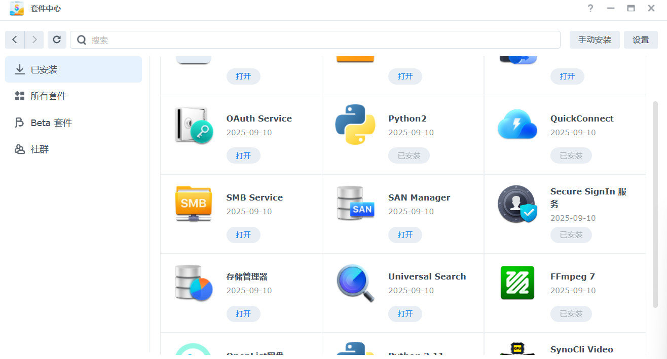Image resolution: width=667 pixels, height=359 pixels.
Task: Go forward with the right arrow button
Action: point(34,39)
